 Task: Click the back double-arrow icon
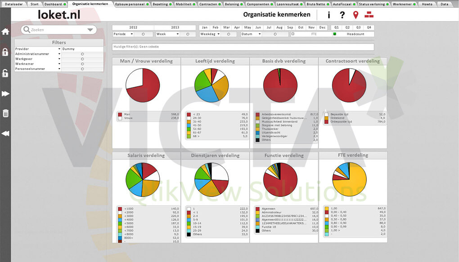[5, 133]
